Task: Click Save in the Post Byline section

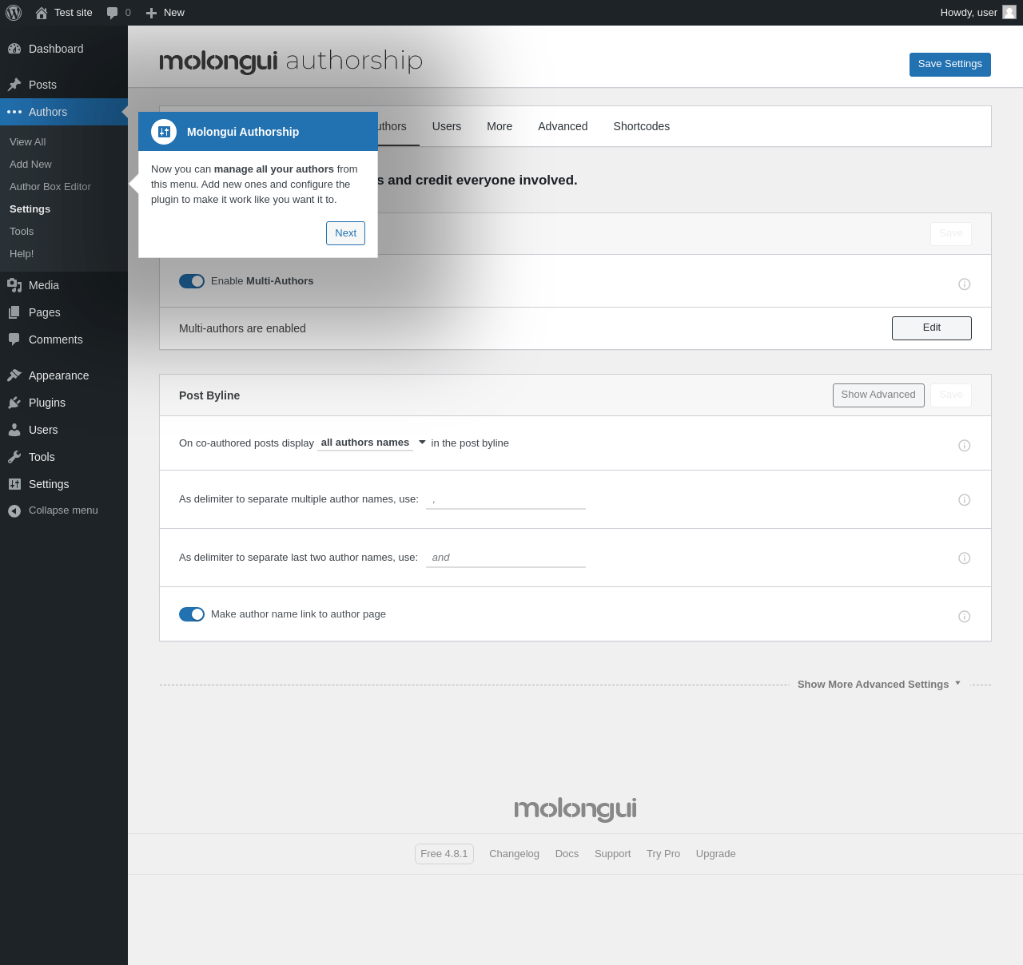Action: (x=951, y=395)
